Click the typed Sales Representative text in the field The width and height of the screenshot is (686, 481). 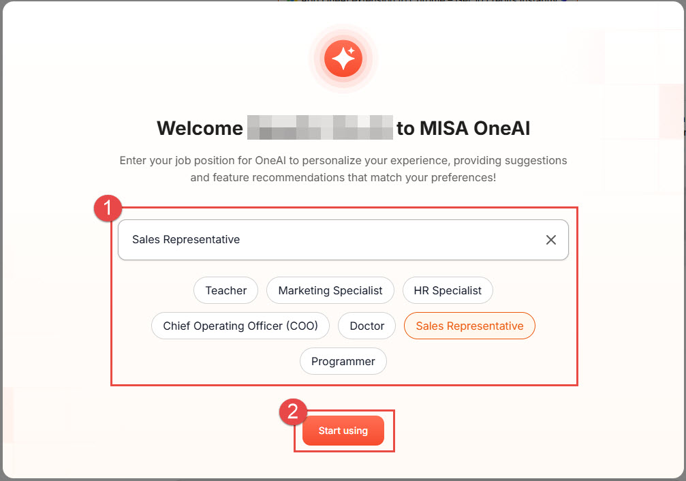tap(186, 240)
